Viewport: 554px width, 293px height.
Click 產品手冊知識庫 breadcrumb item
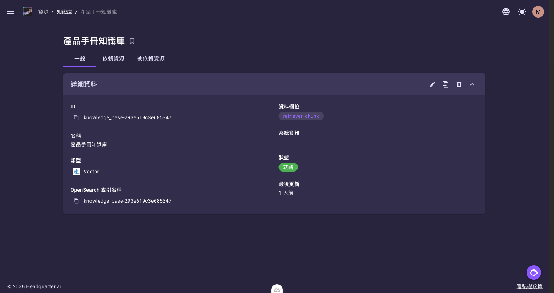(99, 12)
